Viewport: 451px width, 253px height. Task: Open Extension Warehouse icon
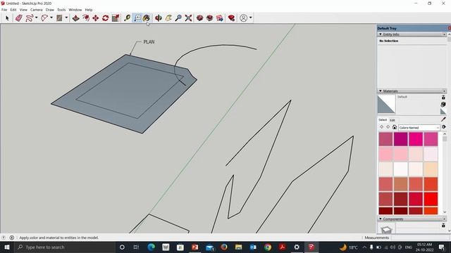210,18
